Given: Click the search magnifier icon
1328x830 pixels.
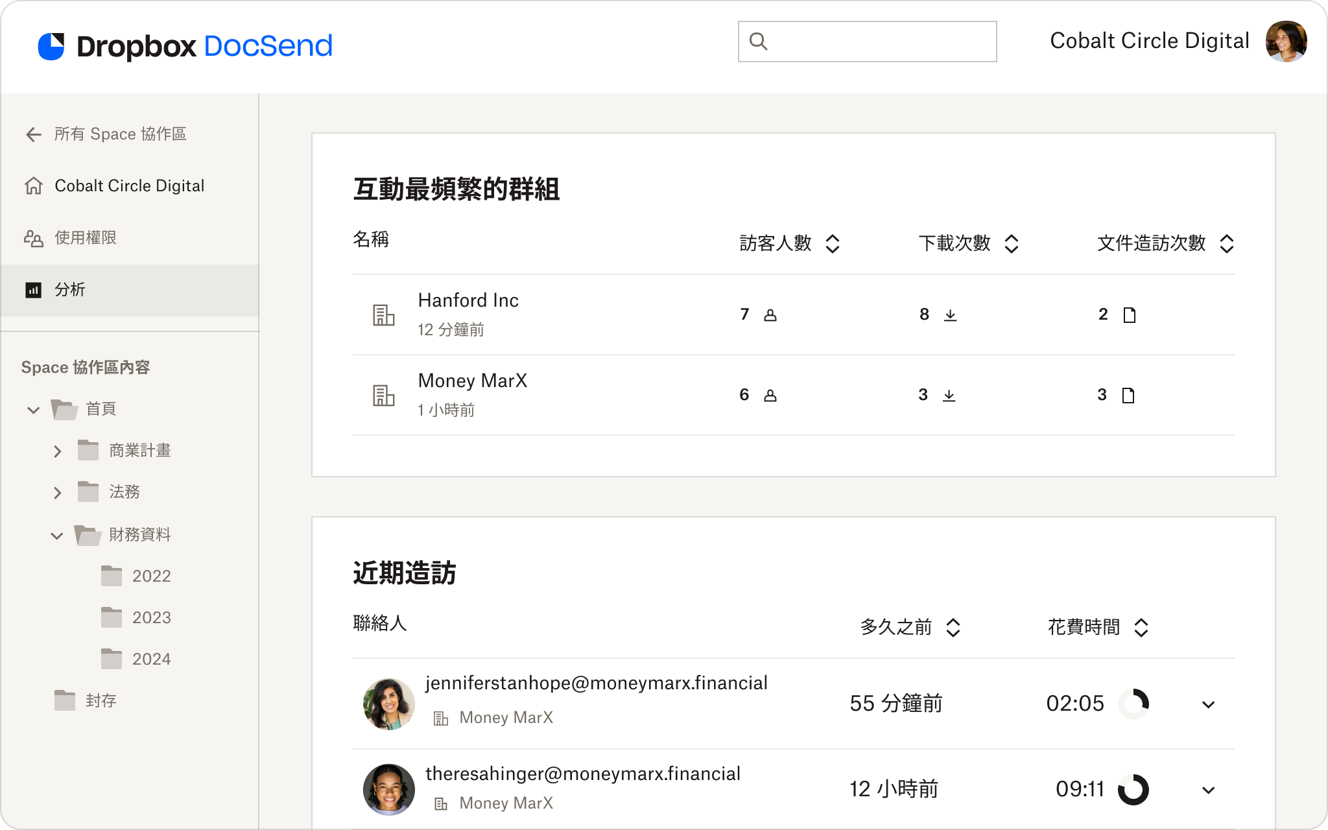Looking at the screenshot, I should [758, 41].
